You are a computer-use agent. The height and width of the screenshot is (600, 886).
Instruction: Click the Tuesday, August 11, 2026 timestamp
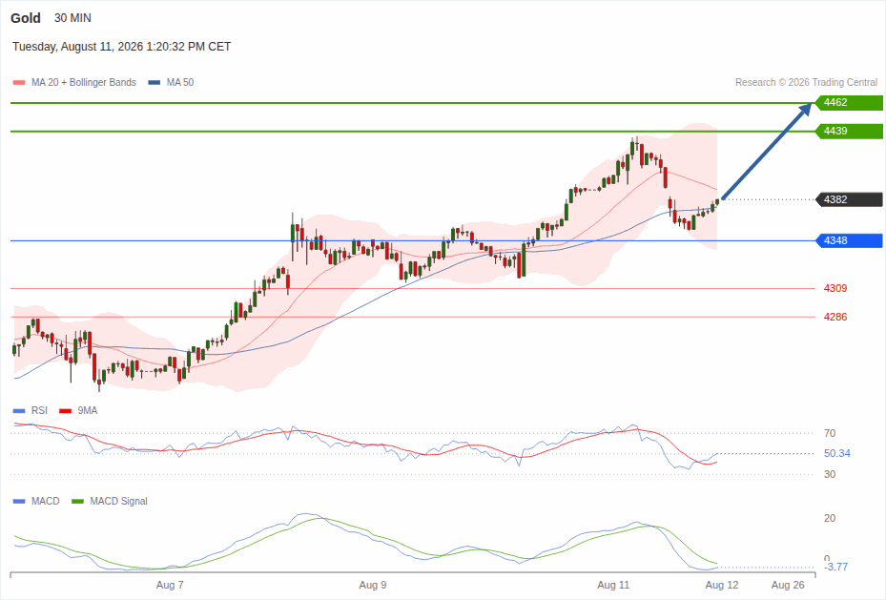pyautogui.click(x=121, y=47)
